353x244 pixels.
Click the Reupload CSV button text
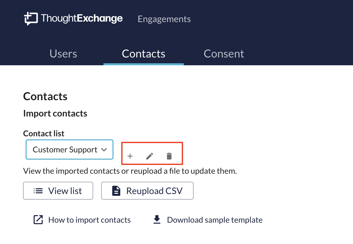154,191
